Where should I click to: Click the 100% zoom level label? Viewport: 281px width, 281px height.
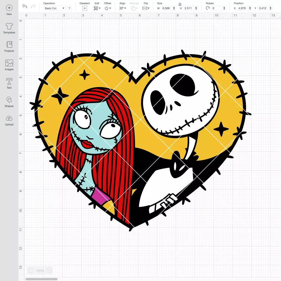[x=40, y=271]
